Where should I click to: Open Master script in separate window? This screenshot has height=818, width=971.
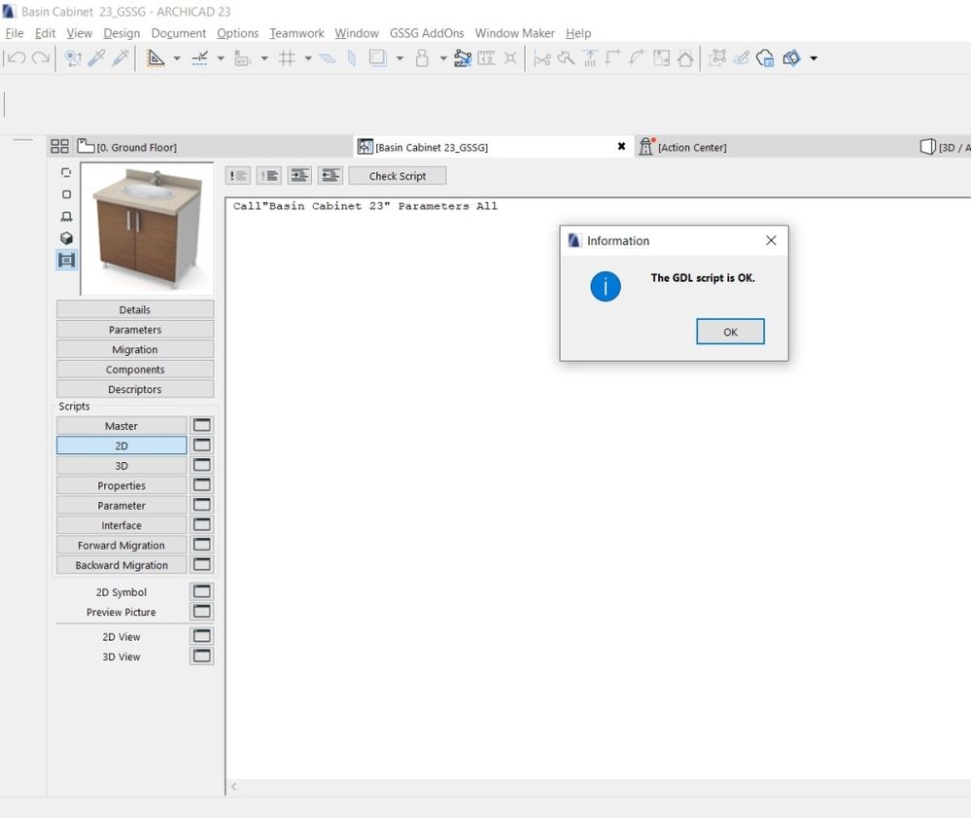(201, 425)
